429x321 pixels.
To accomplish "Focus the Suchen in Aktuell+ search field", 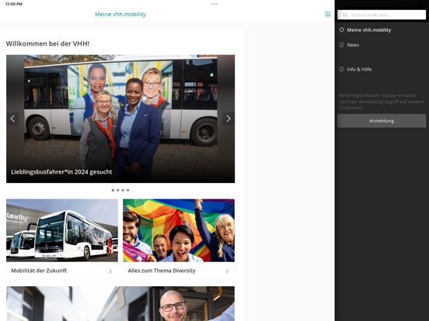I will [x=382, y=15].
